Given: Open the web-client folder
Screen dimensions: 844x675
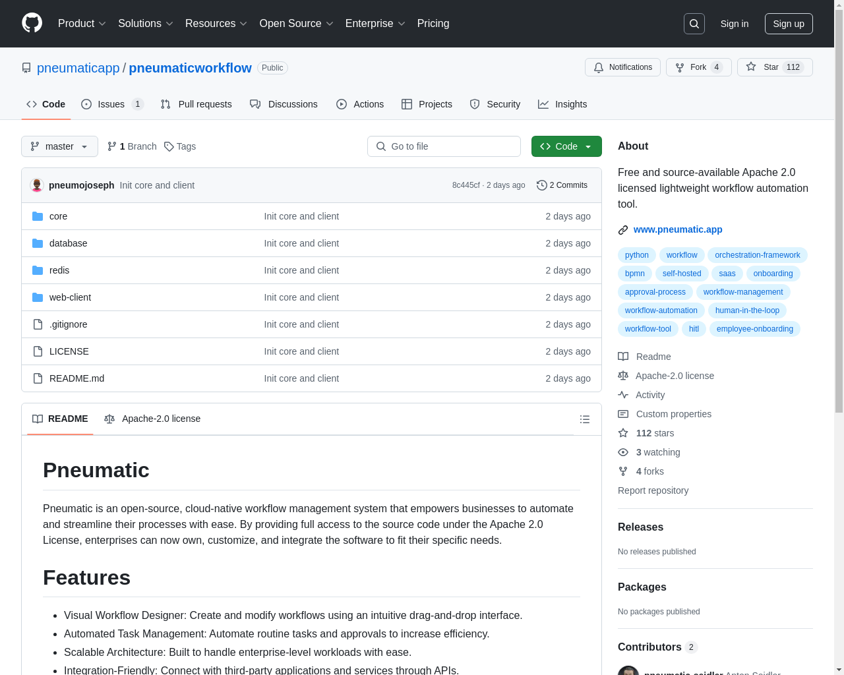Looking at the screenshot, I should (x=70, y=297).
